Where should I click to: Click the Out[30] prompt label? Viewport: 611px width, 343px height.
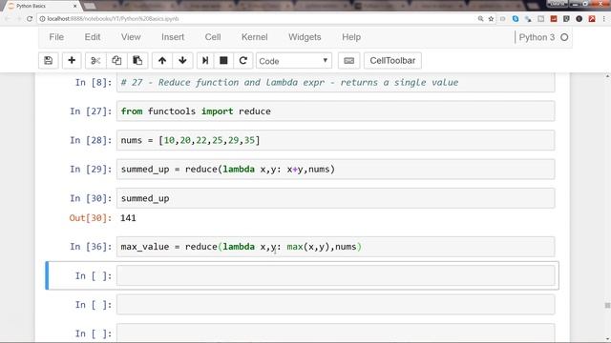point(91,218)
